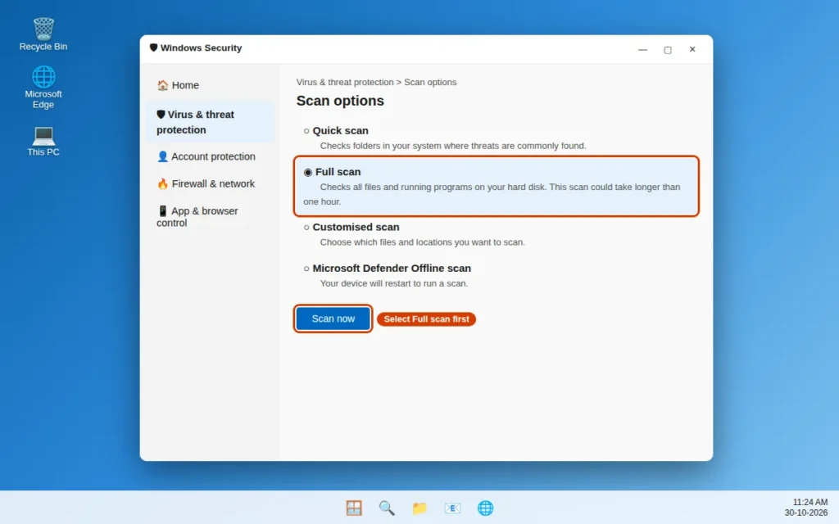Click 'Your device will restart to run a scan' text

coord(394,283)
